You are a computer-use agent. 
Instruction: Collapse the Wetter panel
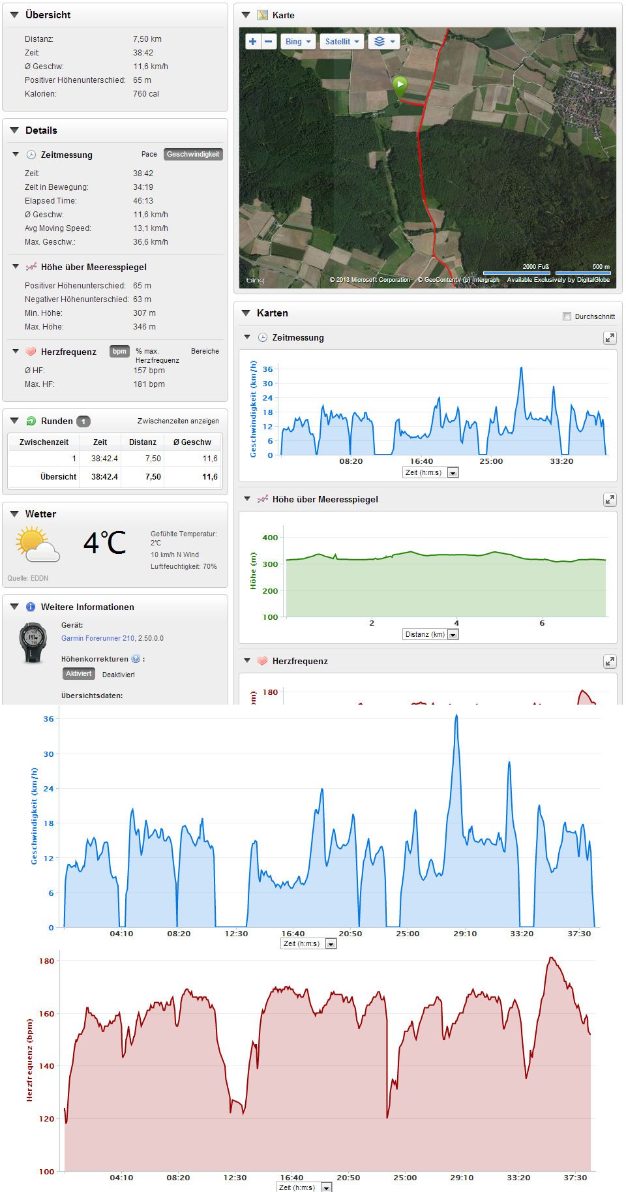[x=14, y=513]
